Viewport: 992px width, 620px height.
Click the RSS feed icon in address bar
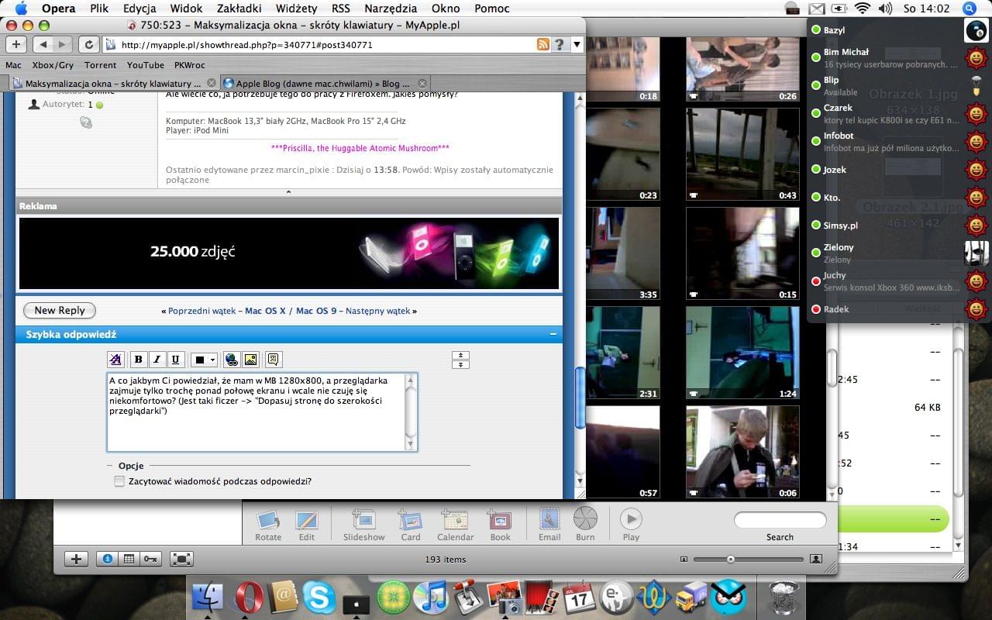(543, 44)
